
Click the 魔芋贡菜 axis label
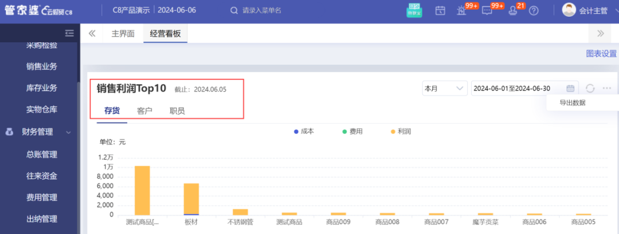[x=485, y=222]
